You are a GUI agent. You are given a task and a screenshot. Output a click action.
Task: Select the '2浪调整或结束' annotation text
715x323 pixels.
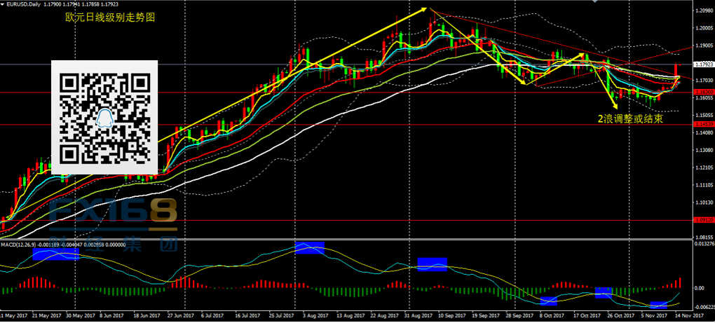(630, 119)
